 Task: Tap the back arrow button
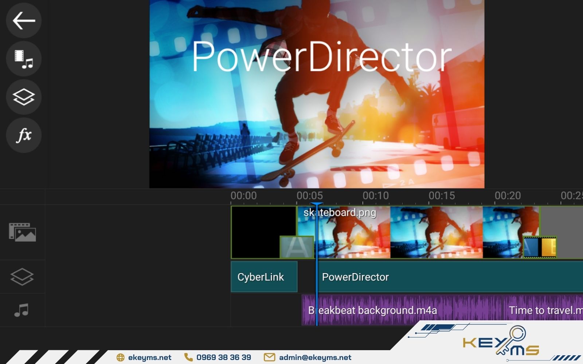(x=24, y=20)
